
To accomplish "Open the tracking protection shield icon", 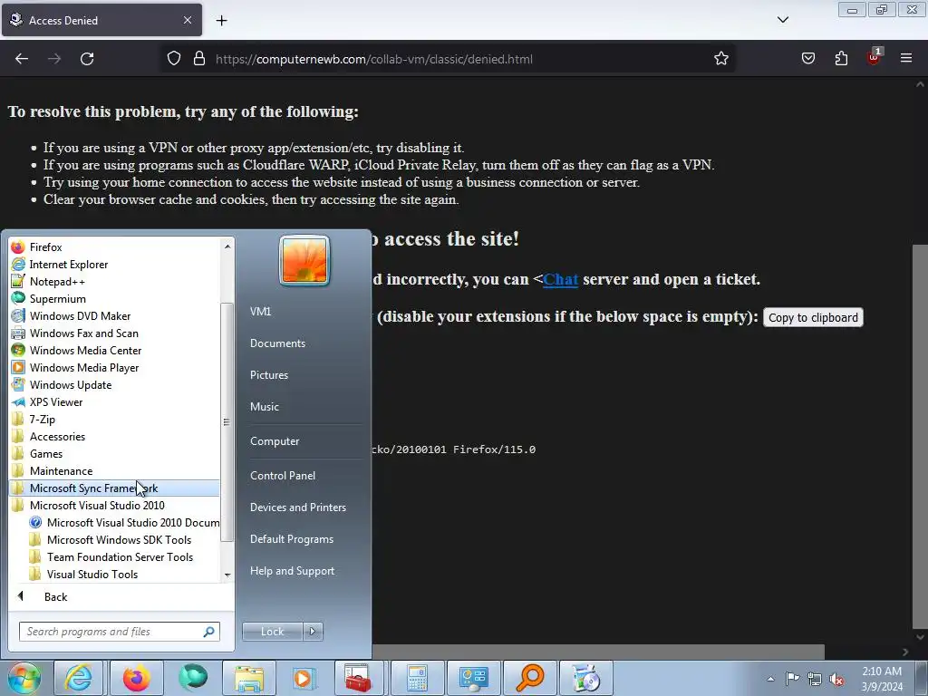I will pyautogui.click(x=173, y=59).
